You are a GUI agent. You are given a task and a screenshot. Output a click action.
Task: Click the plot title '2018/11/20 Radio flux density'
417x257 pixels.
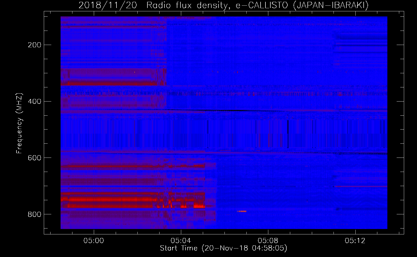[x=223, y=5]
